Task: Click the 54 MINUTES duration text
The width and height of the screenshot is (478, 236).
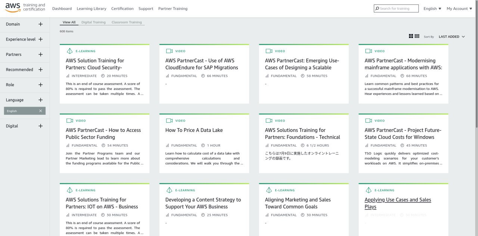Action: coord(118,145)
